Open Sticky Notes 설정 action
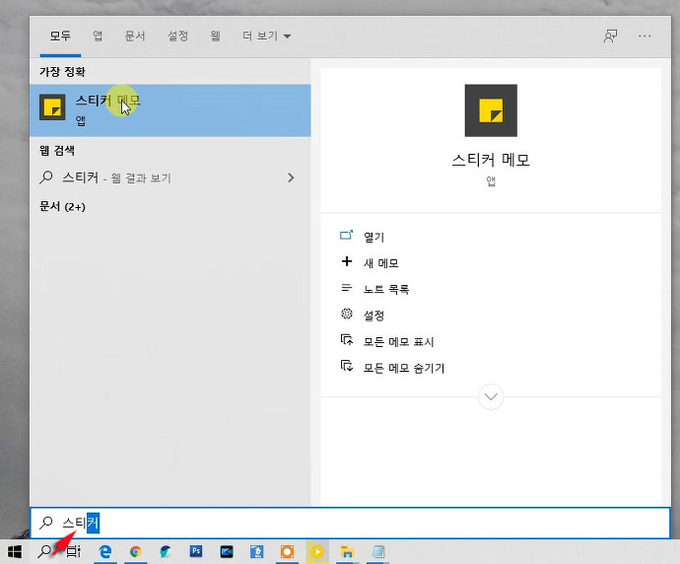 point(374,316)
